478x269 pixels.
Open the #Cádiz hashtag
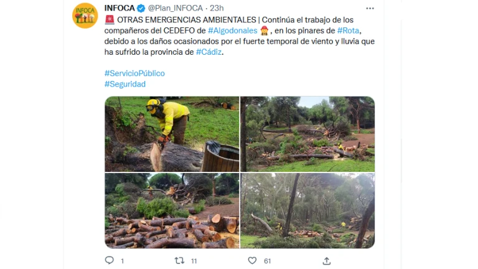pos(209,52)
